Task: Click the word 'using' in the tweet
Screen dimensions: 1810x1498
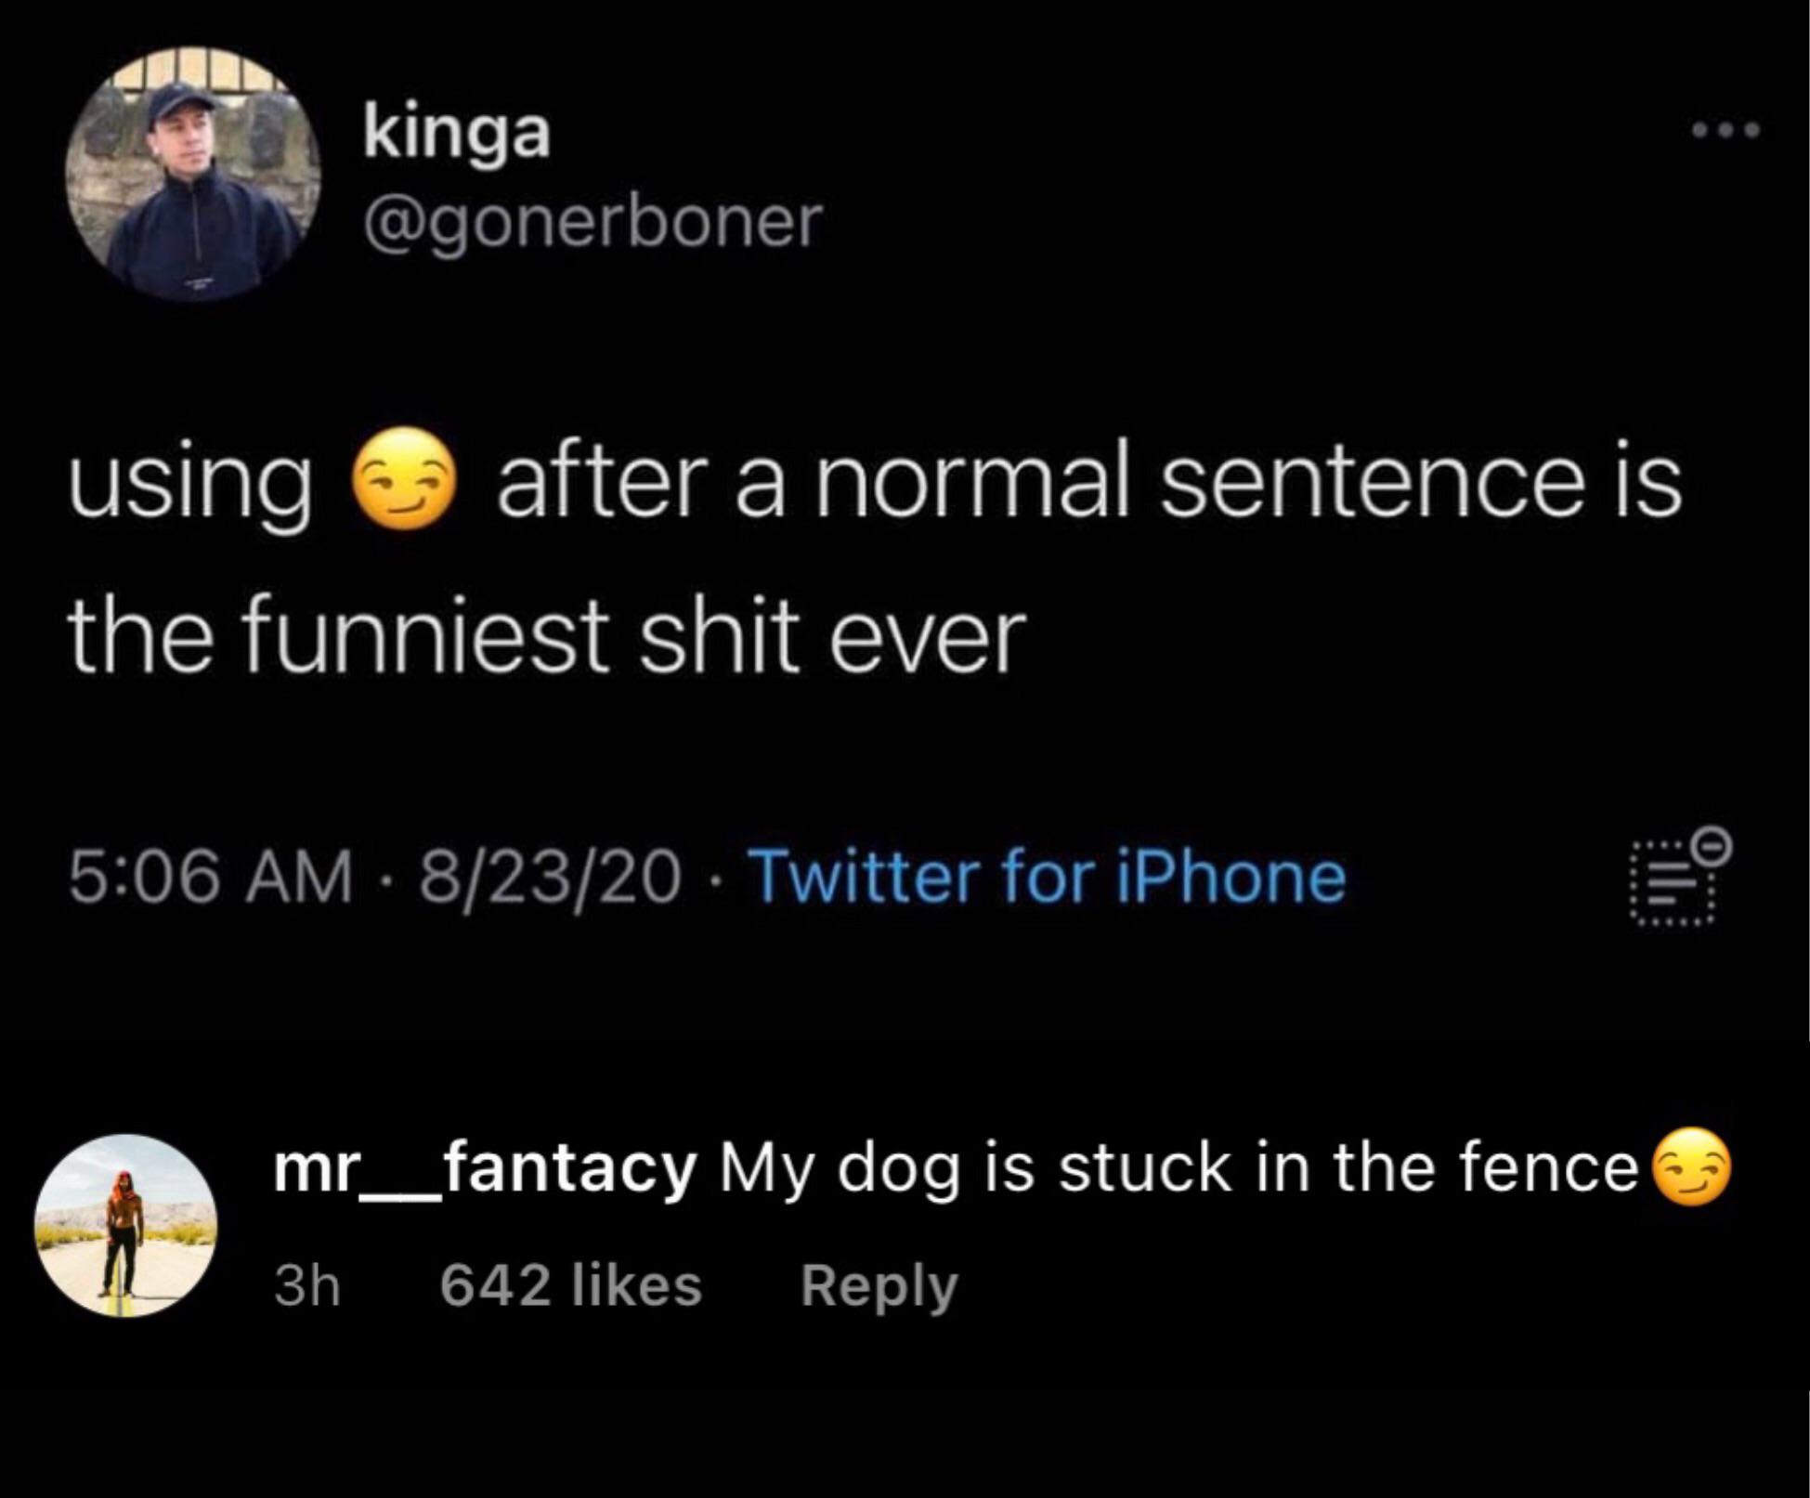Action: click(190, 483)
